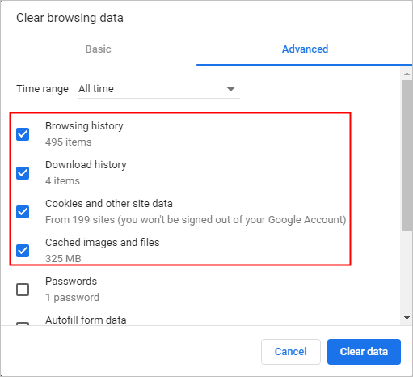Select the All time combo box
Viewport: 413px width, 377px height.
[x=159, y=89]
